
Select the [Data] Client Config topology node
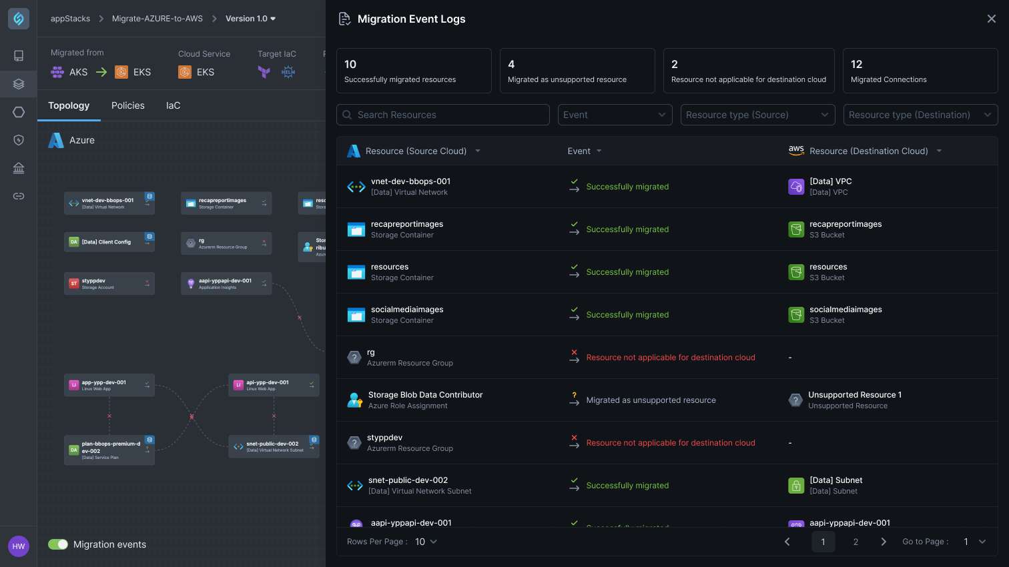click(109, 242)
